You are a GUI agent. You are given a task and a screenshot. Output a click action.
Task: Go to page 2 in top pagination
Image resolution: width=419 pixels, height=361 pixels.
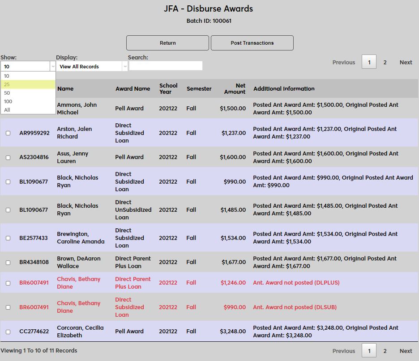(385, 63)
